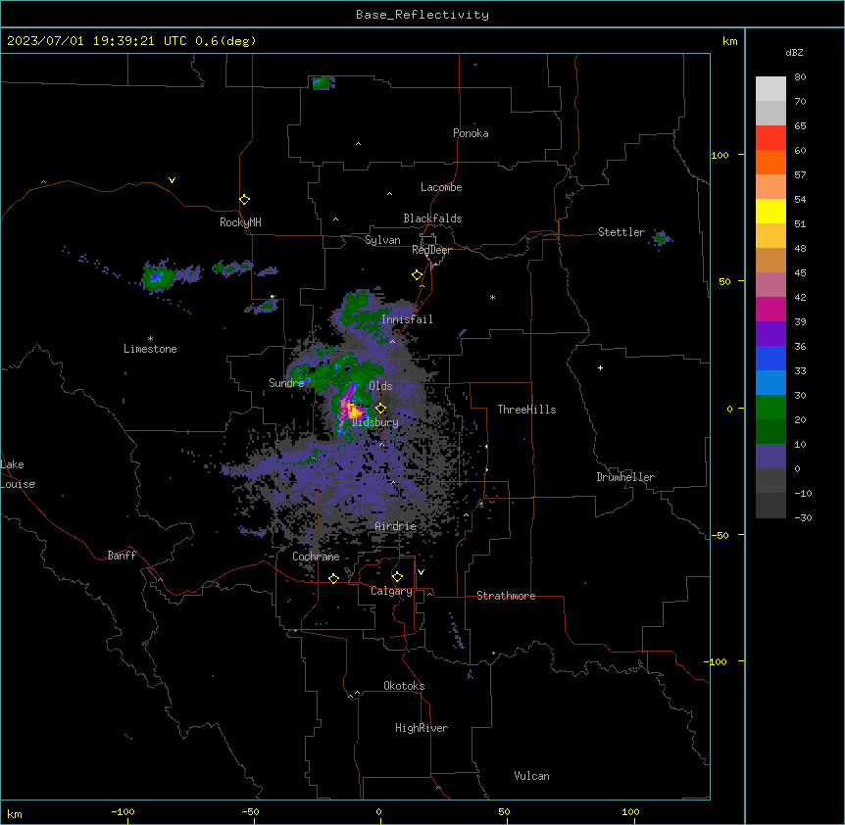845x825 pixels.
Task: Click the intense storm core near Didsbury
Action: 353,411
